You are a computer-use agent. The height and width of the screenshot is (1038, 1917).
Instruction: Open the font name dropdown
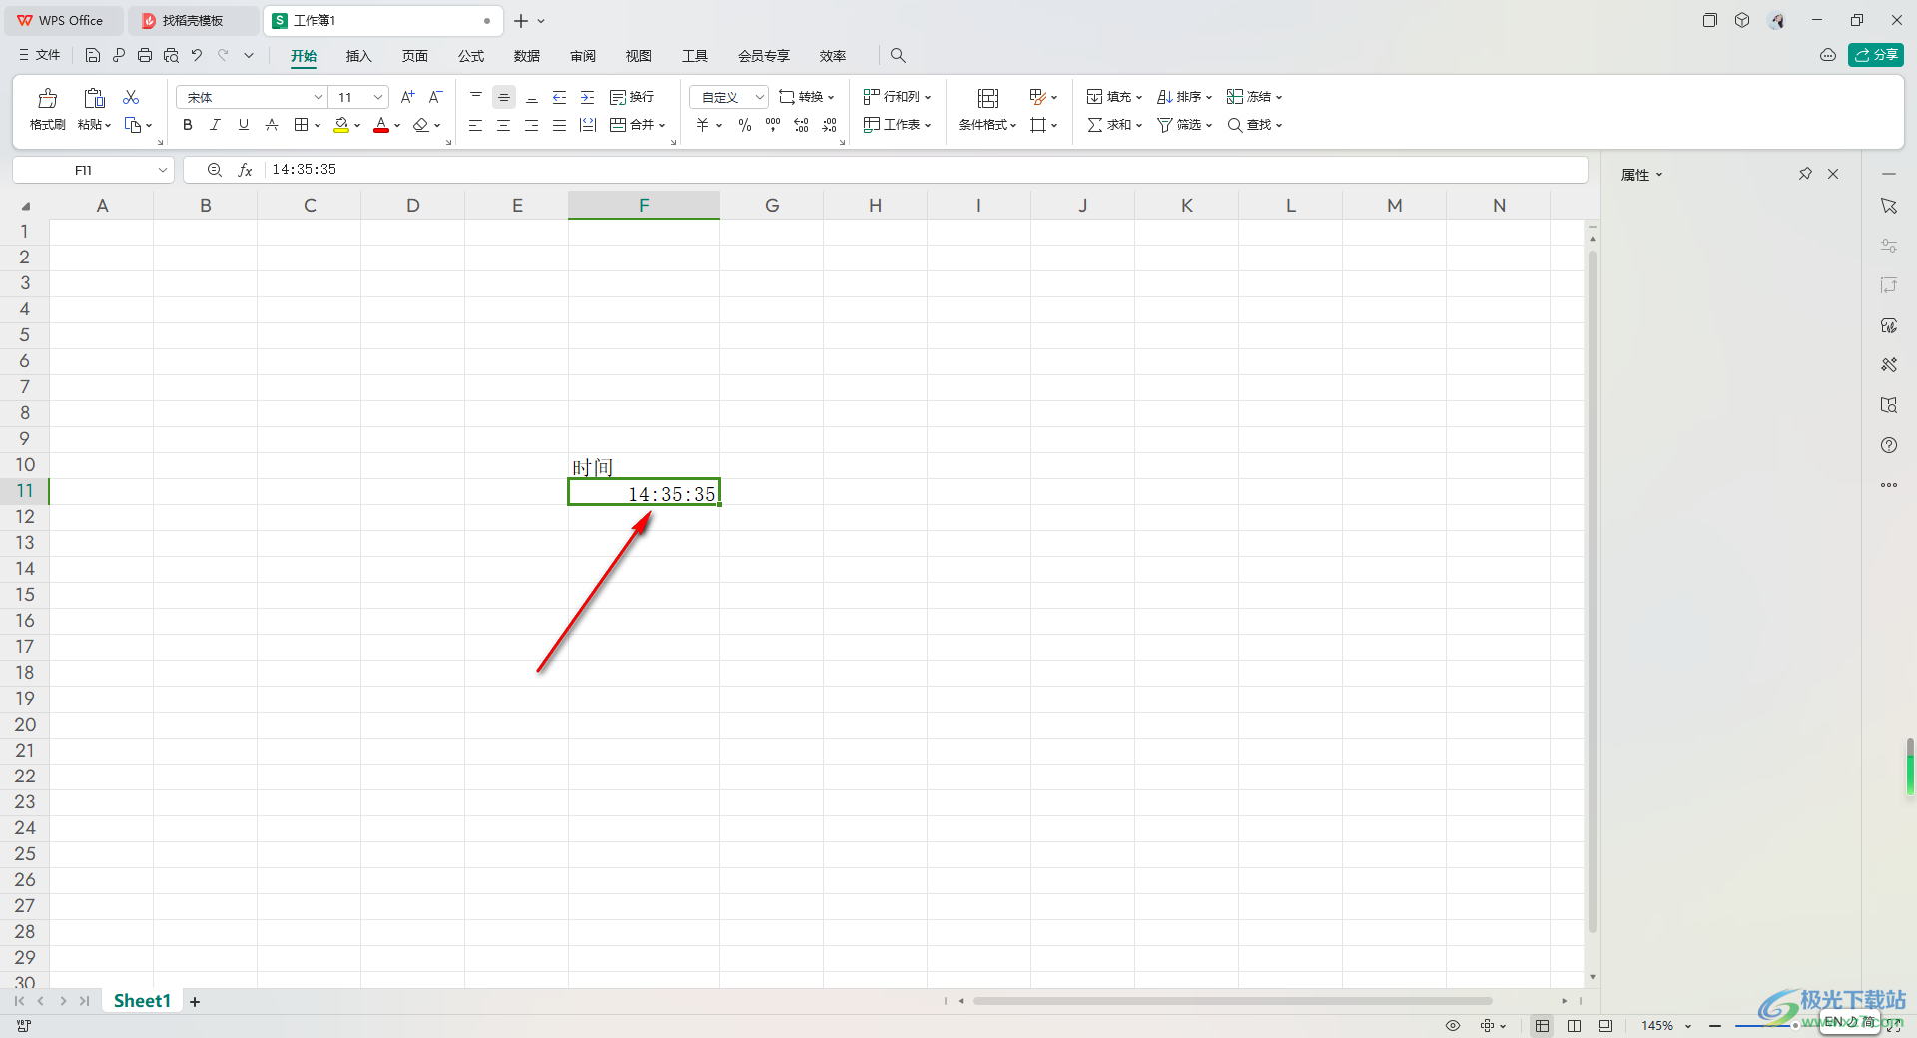click(x=318, y=97)
